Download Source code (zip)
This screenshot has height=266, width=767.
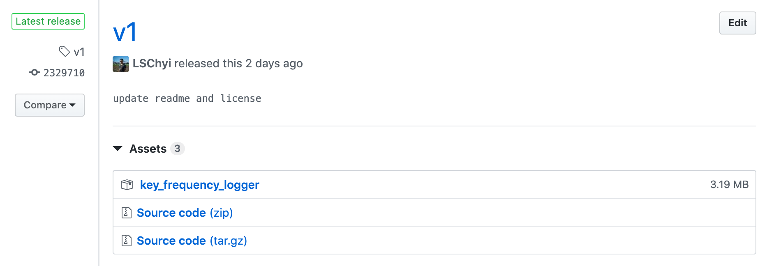click(x=185, y=213)
